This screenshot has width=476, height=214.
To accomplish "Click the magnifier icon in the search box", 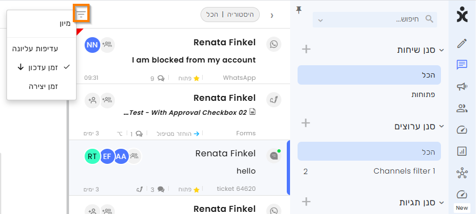I will [x=429, y=19].
